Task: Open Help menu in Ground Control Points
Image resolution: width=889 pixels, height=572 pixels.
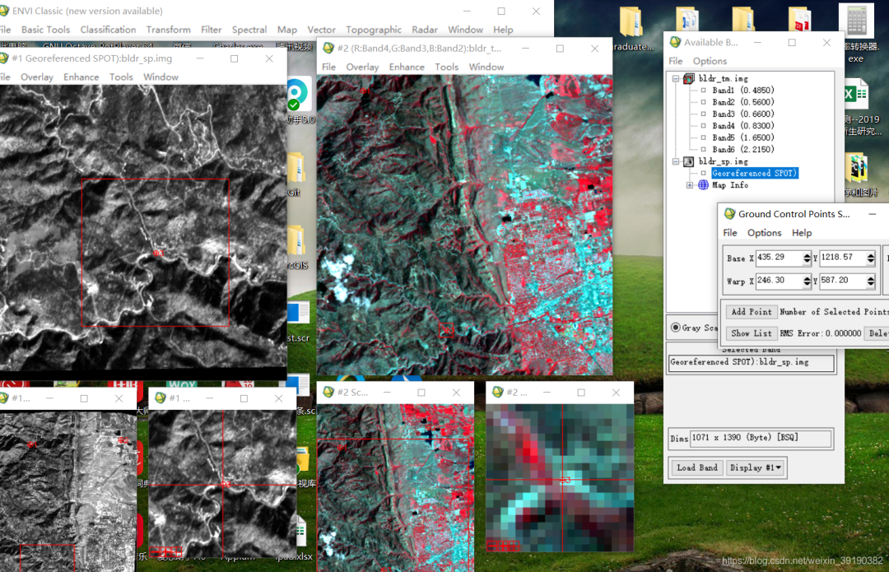Action: coord(802,233)
